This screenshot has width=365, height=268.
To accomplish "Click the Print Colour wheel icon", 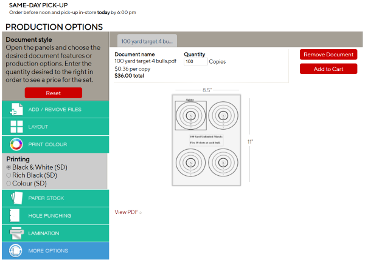I will (x=16, y=144).
